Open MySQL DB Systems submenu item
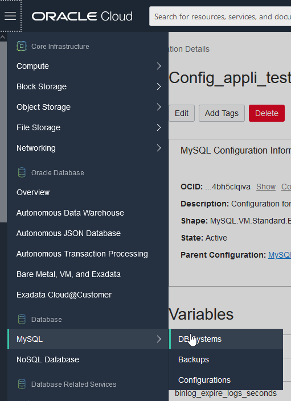 (x=226, y=339)
